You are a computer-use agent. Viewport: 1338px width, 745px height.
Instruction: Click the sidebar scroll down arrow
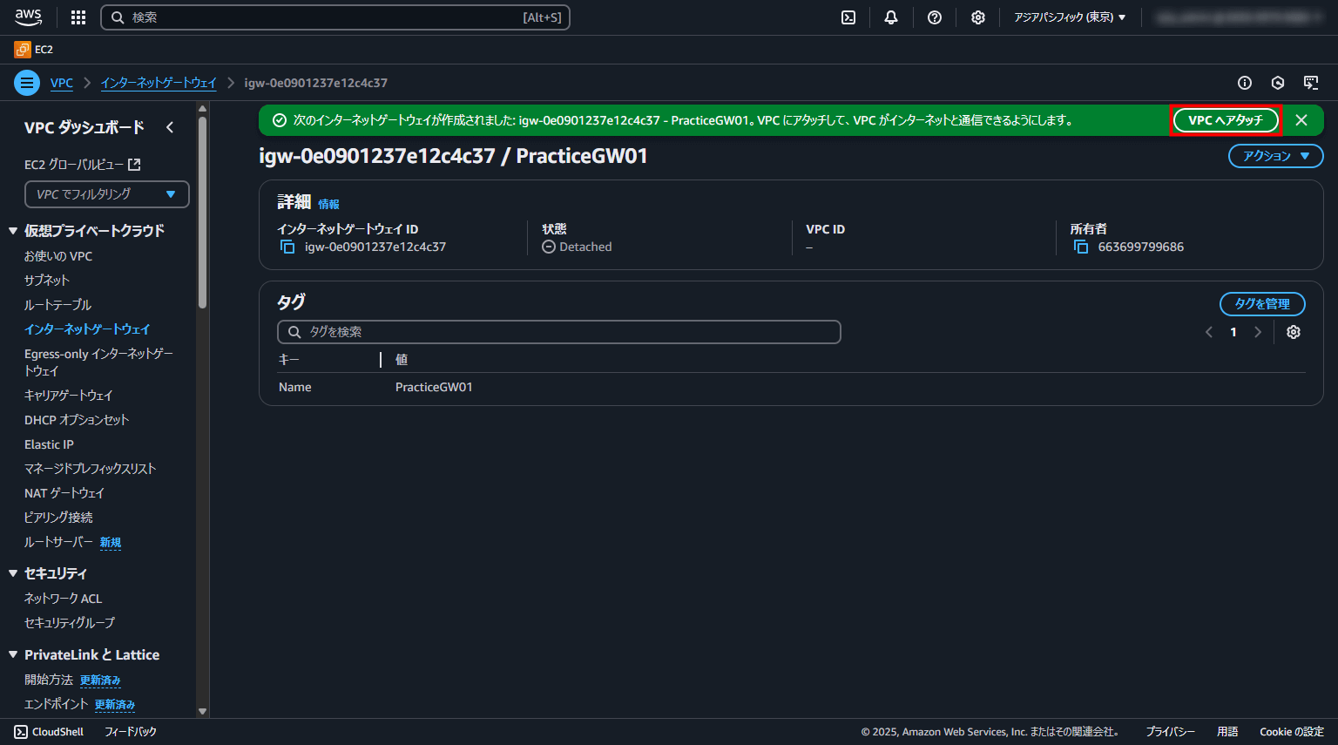pos(202,711)
